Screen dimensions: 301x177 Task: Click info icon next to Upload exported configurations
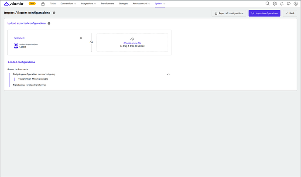[49, 23]
